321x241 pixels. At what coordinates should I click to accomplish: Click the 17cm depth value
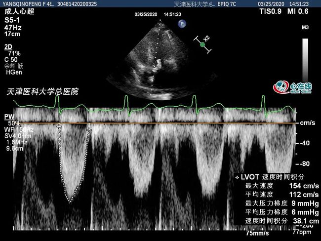[x=12, y=34]
